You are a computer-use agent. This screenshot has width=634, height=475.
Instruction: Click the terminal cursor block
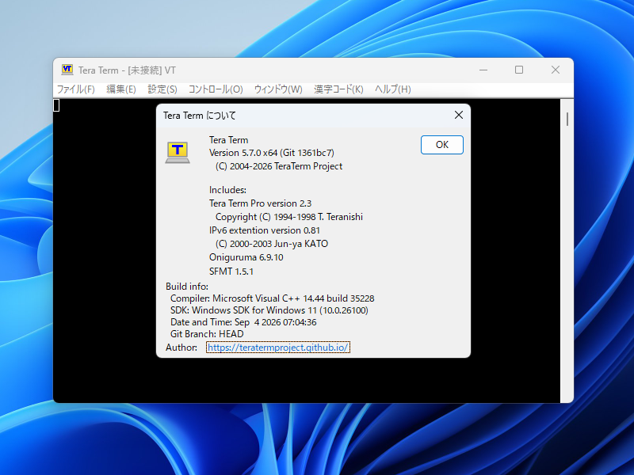tap(56, 105)
